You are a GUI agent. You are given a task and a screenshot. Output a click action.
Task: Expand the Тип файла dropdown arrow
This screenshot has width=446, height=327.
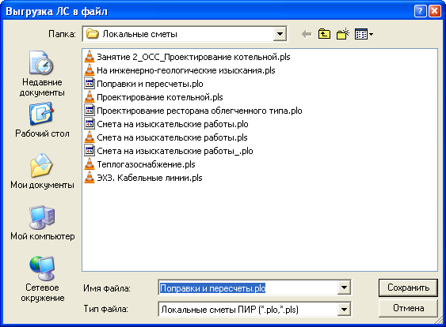(344, 309)
